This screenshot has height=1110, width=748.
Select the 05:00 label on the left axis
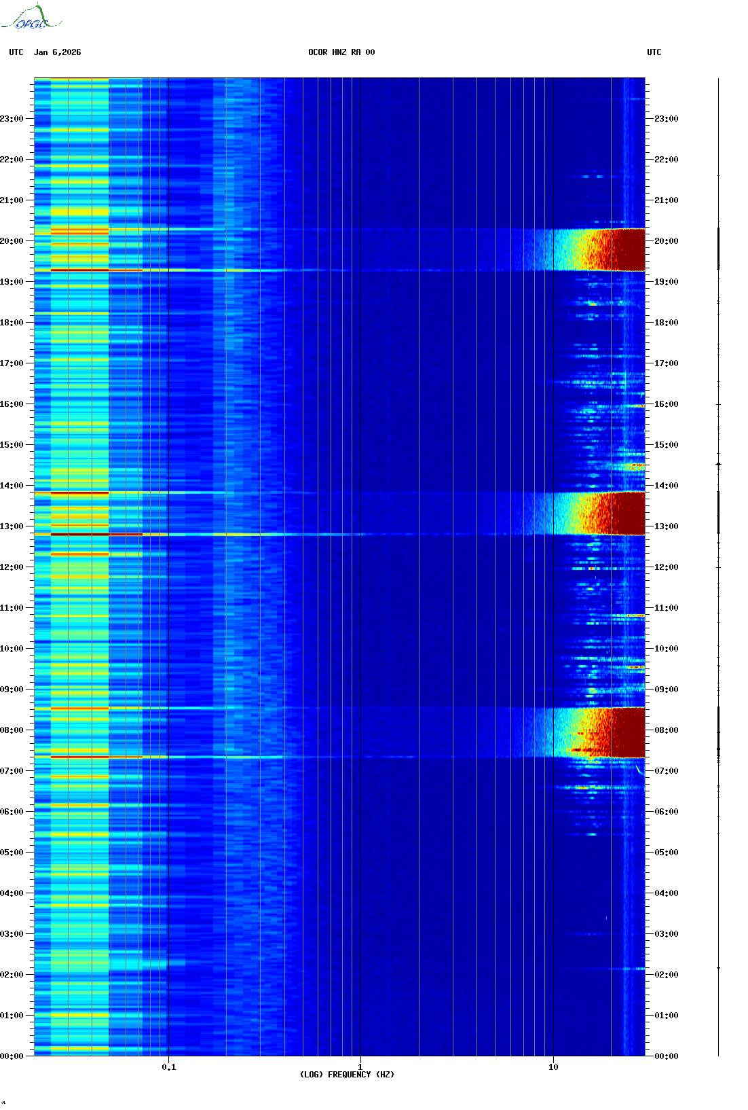click(12, 853)
